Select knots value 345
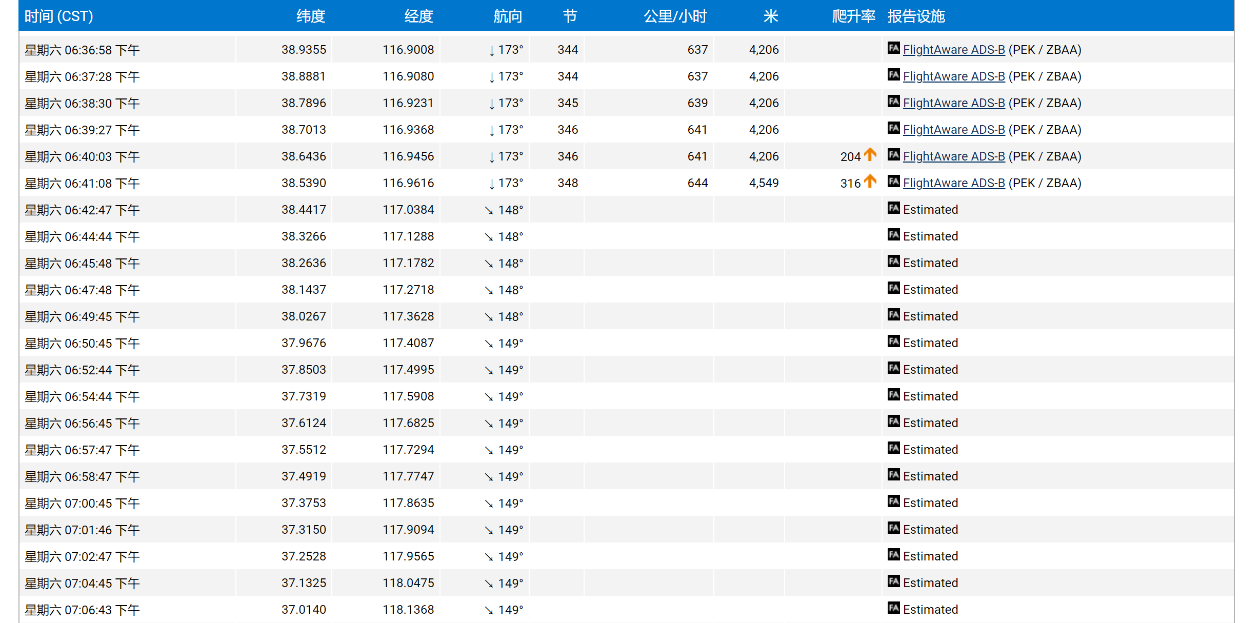 (x=568, y=103)
